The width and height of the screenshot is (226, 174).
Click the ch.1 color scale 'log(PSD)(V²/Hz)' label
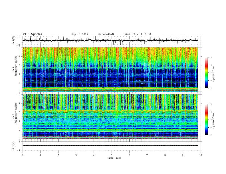(214, 74)
